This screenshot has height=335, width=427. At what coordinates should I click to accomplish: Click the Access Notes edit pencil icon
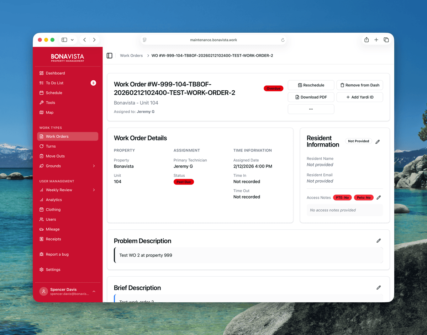point(379,198)
